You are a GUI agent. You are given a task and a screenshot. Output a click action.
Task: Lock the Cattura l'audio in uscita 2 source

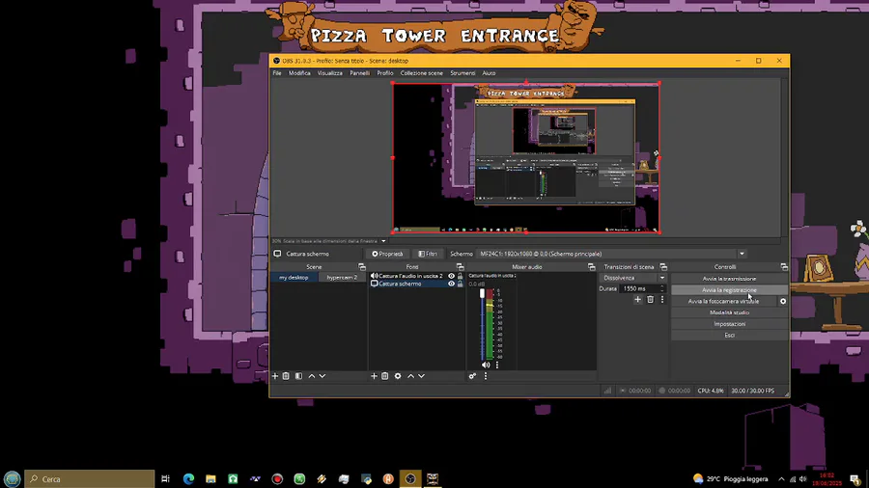[x=460, y=276]
